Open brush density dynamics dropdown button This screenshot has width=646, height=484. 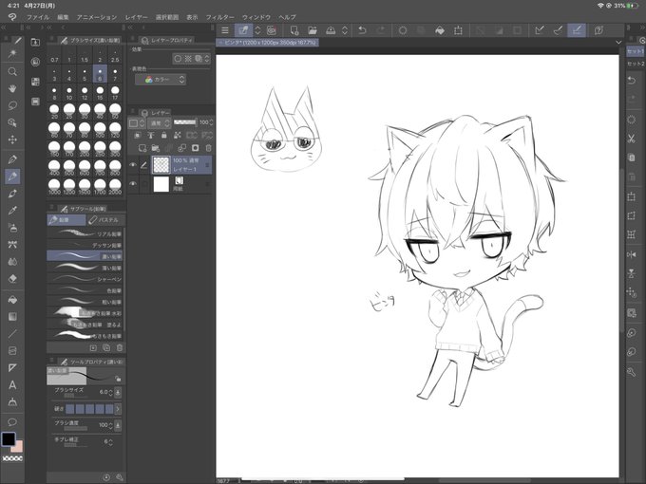(118, 425)
